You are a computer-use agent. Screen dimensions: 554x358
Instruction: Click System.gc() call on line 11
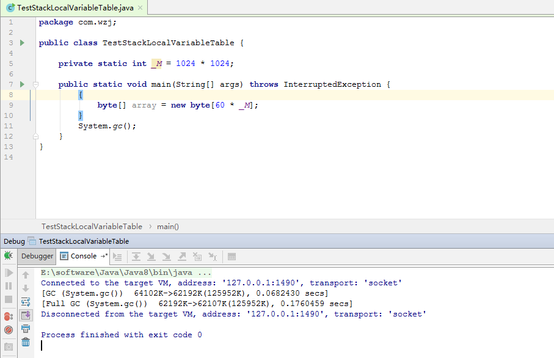click(x=107, y=126)
